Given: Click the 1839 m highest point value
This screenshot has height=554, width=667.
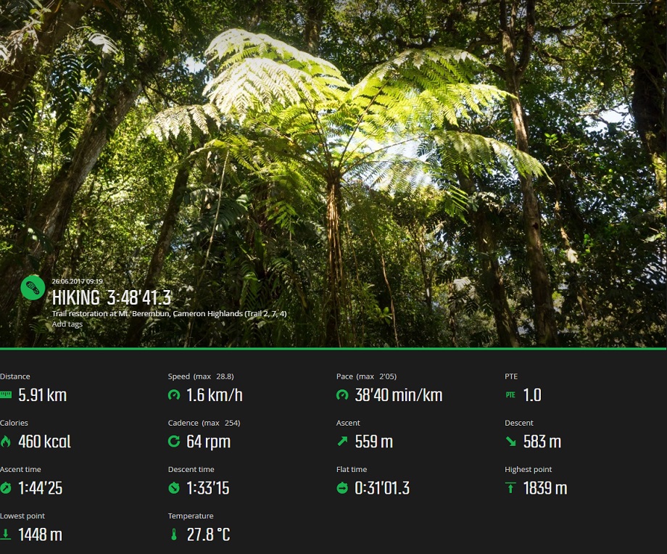Looking at the screenshot, I should click(x=545, y=488).
